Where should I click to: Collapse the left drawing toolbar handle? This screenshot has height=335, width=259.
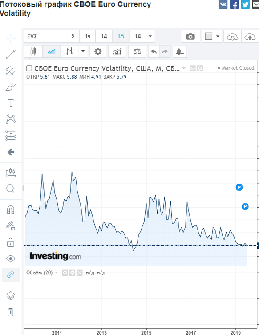tap(23, 188)
